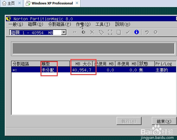This screenshot has height=140, width=177.
Task: Open the 磁碟(D) menu
Action: (x=36, y=24)
